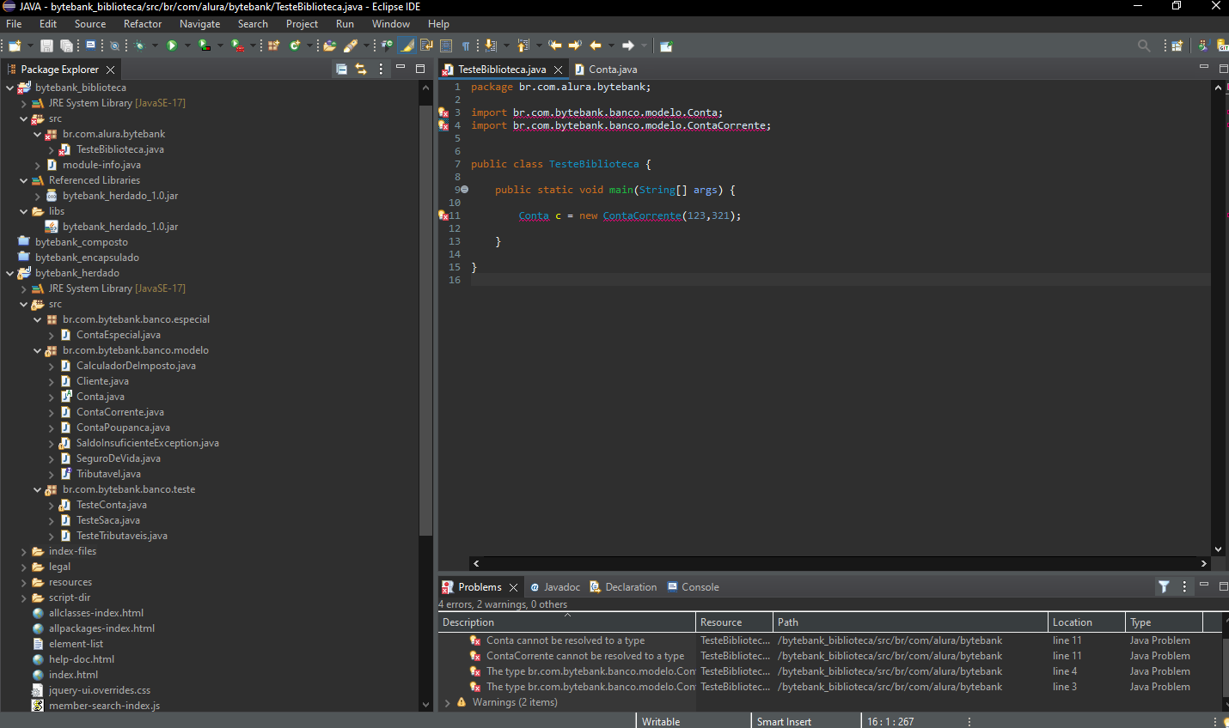
Task: Open the Run button dropdown arrow
Action: point(186,45)
